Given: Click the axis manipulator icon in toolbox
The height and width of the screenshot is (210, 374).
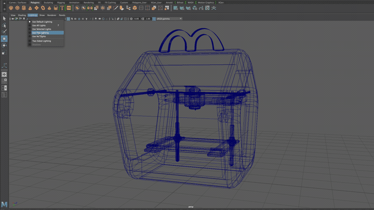Looking at the screenshot, I should pyautogui.click(x=4, y=65).
